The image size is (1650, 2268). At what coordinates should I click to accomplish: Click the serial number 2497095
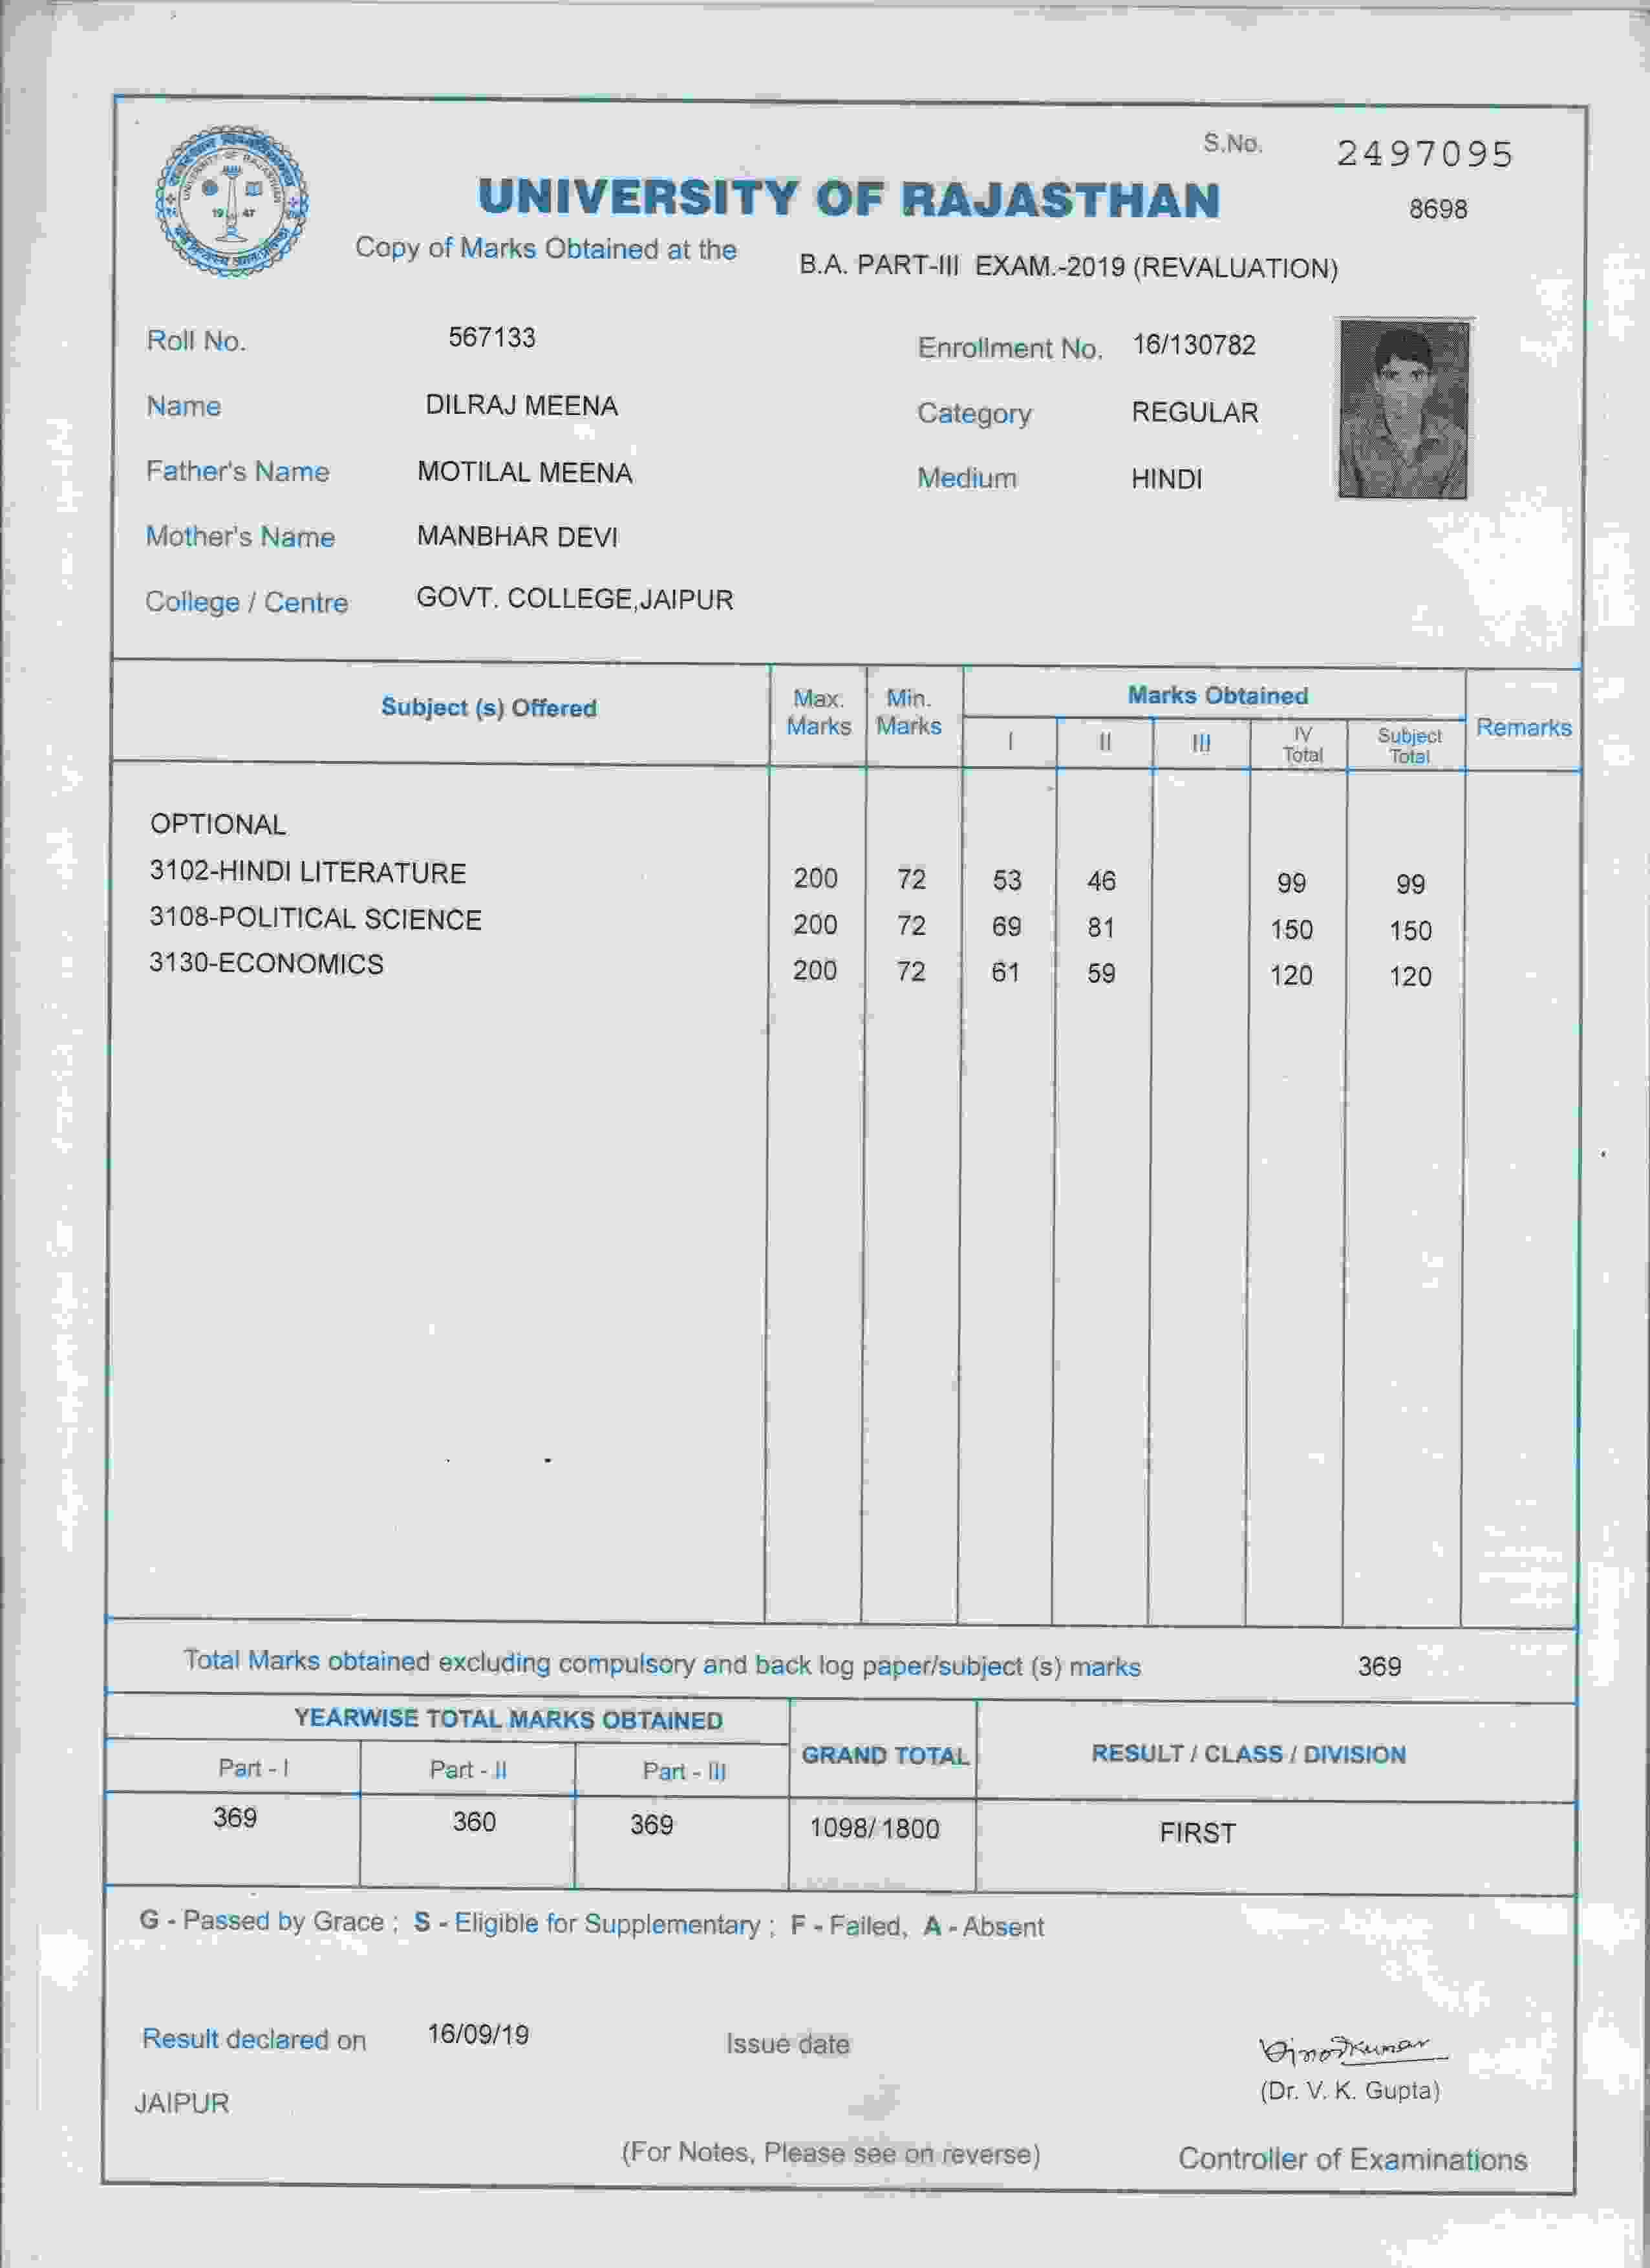coord(1425,154)
